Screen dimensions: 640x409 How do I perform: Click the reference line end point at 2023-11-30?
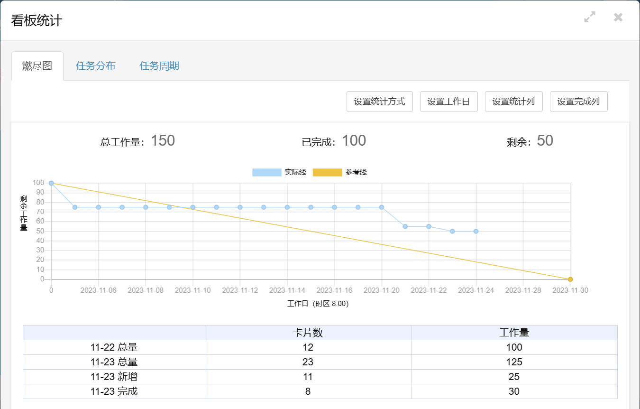point(570,279)
